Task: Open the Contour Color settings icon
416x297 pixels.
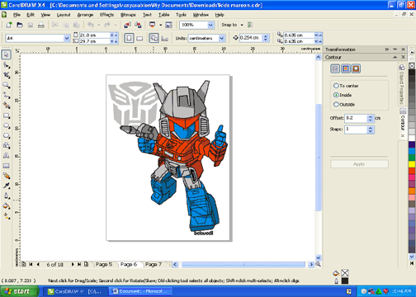Action: (x=346, y=68)
